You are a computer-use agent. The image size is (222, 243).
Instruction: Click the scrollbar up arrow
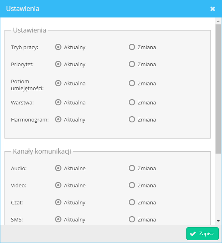click(218, 21)
